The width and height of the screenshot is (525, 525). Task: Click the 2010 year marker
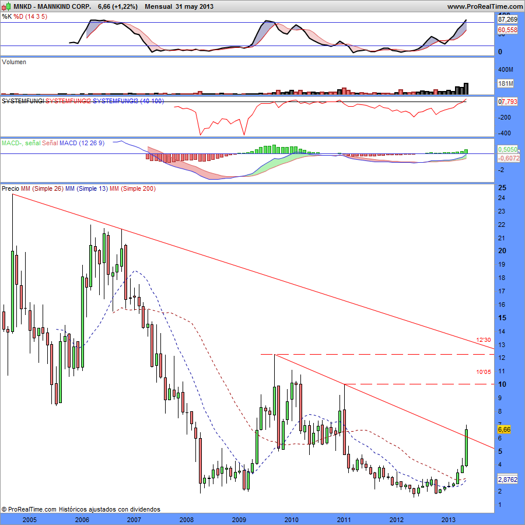[291, 520]
